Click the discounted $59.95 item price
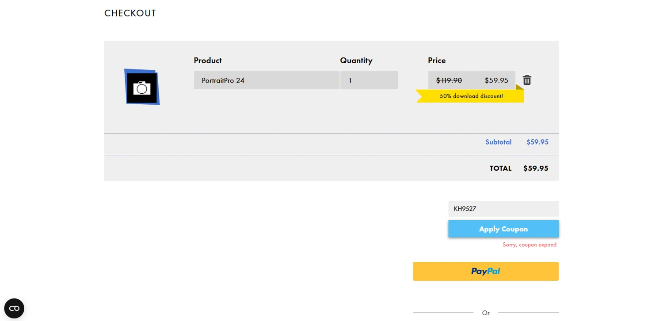 pyautogui.click(x=496, y=80)
